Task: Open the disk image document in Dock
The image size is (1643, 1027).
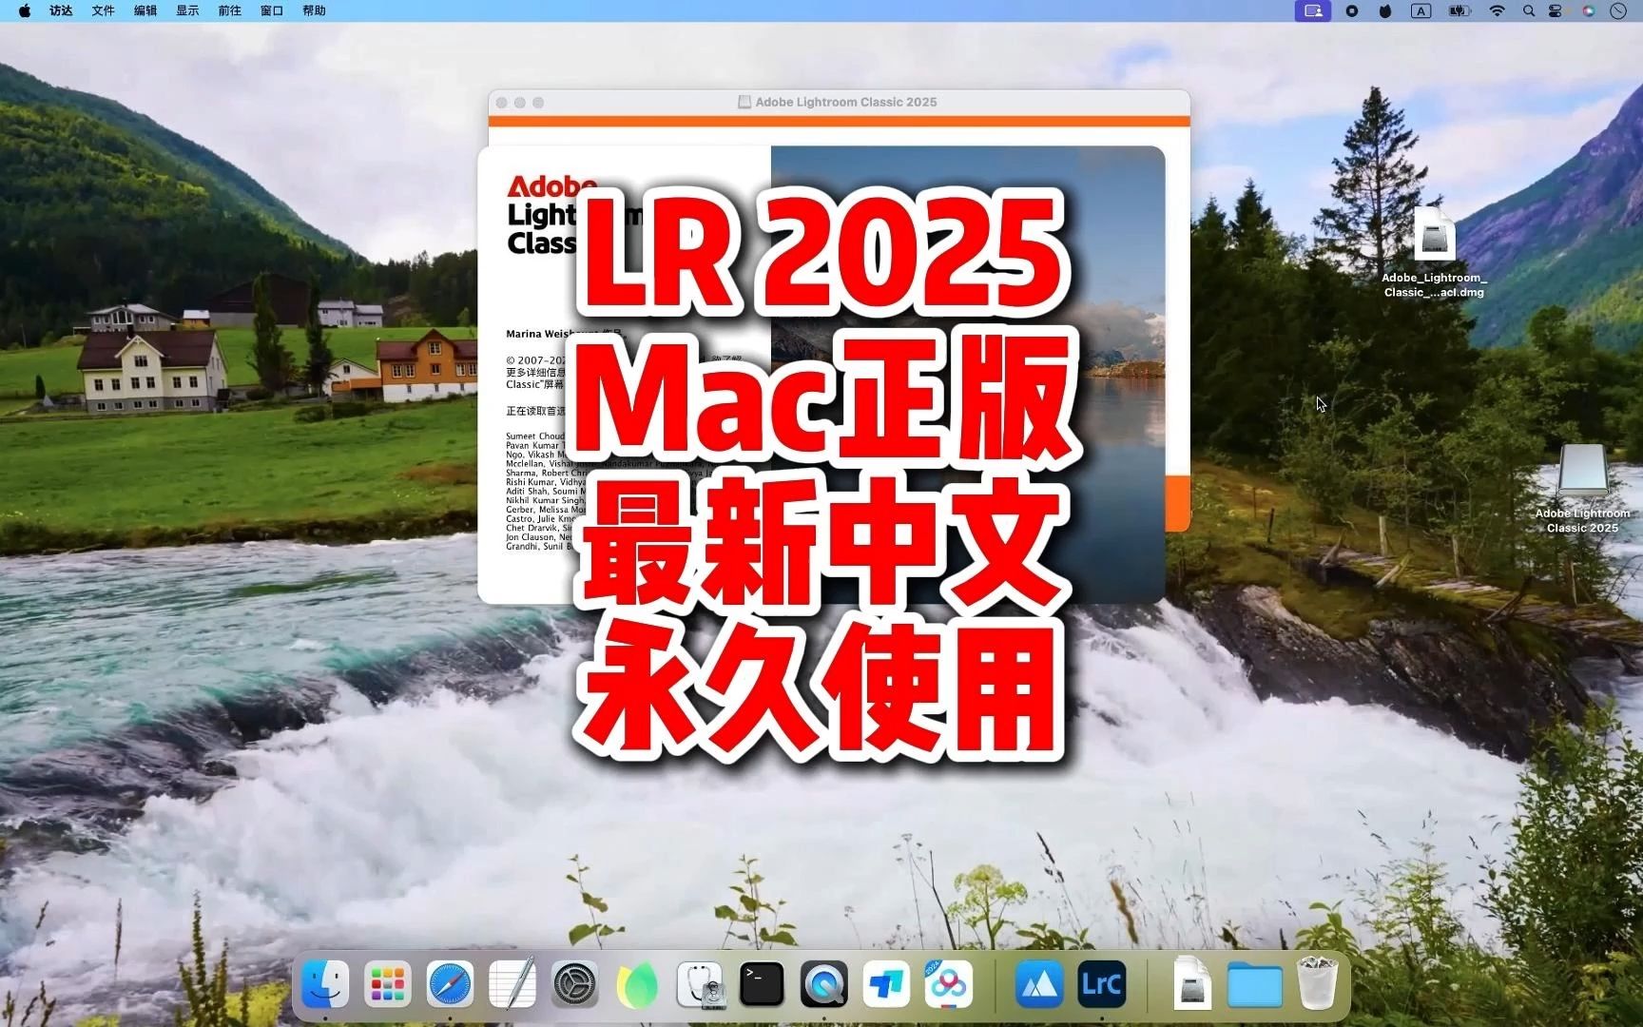Action: [1192, 984]
